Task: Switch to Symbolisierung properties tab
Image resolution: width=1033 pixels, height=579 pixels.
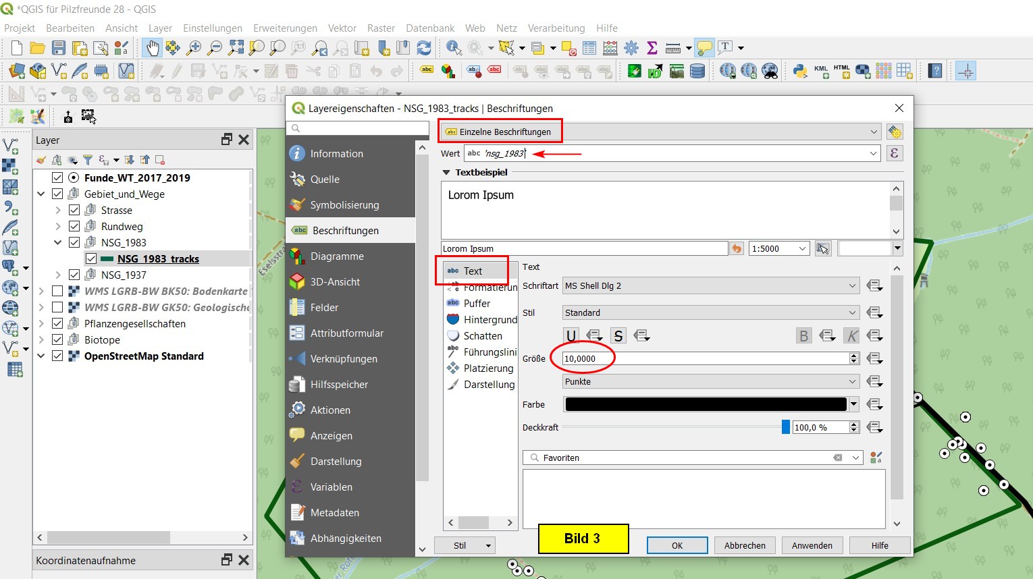Action: tap(344, 205)
